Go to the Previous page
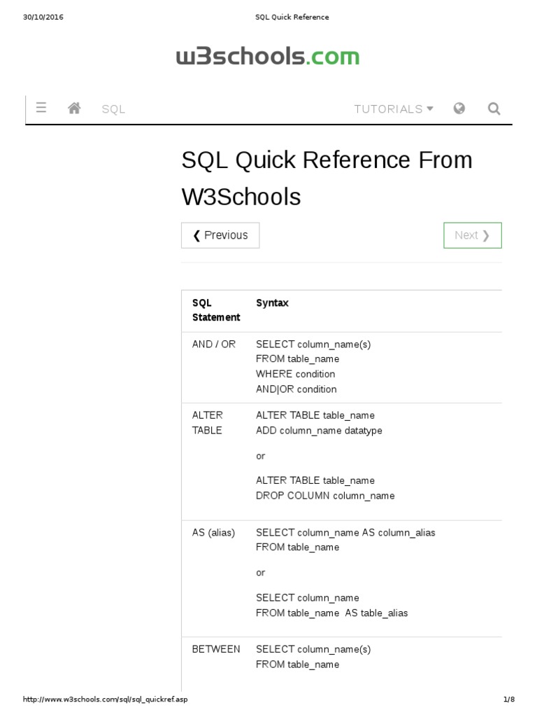 220,235
